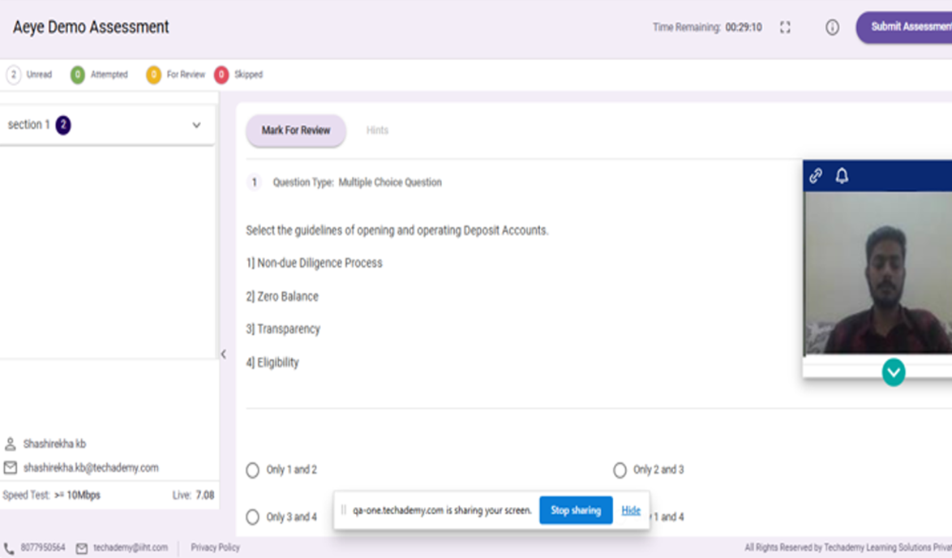The height and width of the screenshot is (558, 952).
Task: Click the red Skipped status badge
Action: 221,75
